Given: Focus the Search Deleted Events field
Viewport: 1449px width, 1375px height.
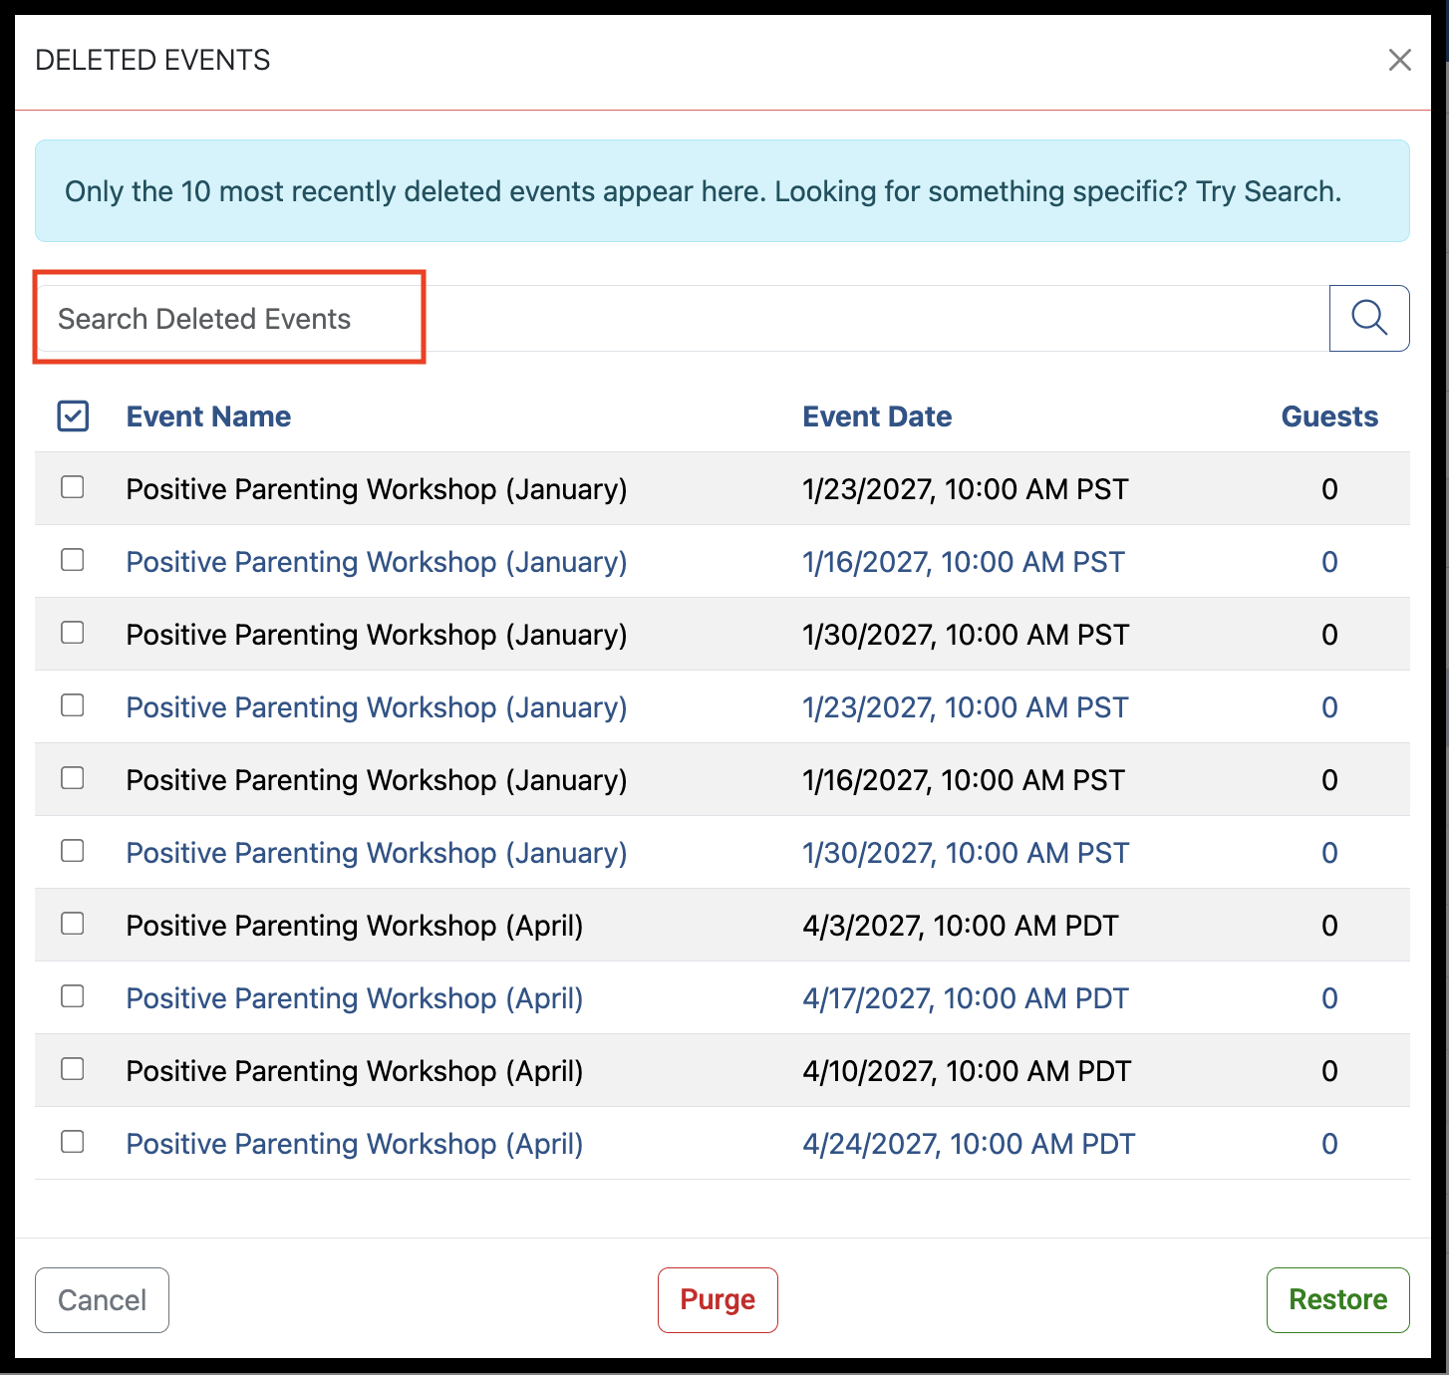Looking at the screenshot, I should point(682,318).
